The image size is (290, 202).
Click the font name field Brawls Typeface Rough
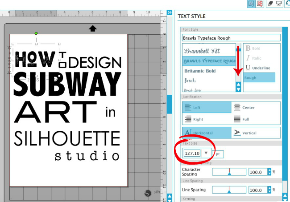[231, 38]
